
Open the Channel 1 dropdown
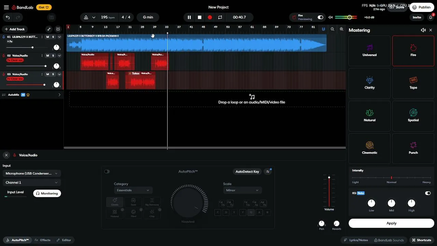[32, 182]
